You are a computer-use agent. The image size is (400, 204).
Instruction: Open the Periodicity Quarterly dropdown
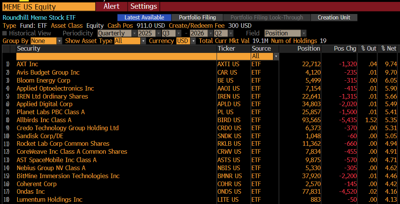pos(117,33)
